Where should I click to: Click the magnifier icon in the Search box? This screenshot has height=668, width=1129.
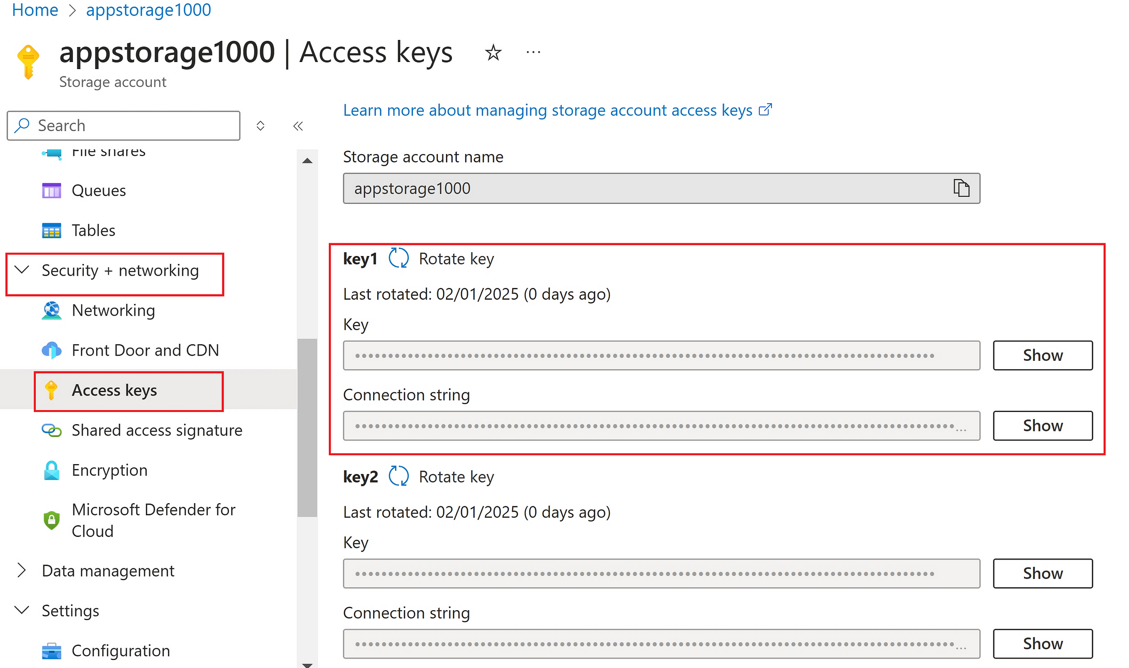point(22,125)
